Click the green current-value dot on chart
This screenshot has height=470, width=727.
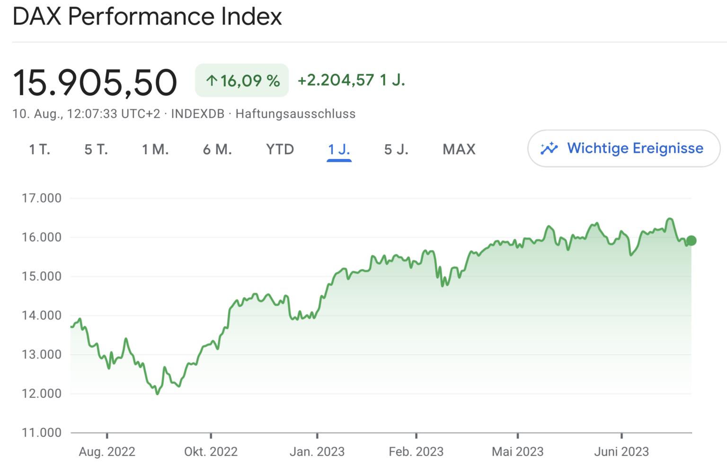tap(692, 241)
